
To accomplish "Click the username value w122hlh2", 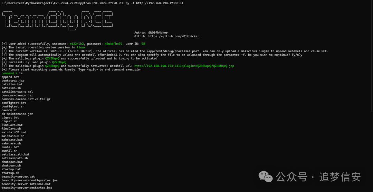I will [77, 44].
